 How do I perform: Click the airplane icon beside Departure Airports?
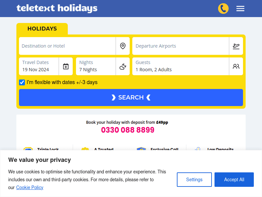coord(236,46)
